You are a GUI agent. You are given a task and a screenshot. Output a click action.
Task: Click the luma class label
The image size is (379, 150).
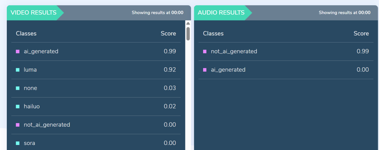coord(30,70)
